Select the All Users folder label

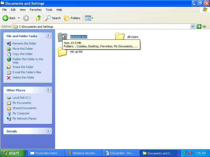pos(133,37)
